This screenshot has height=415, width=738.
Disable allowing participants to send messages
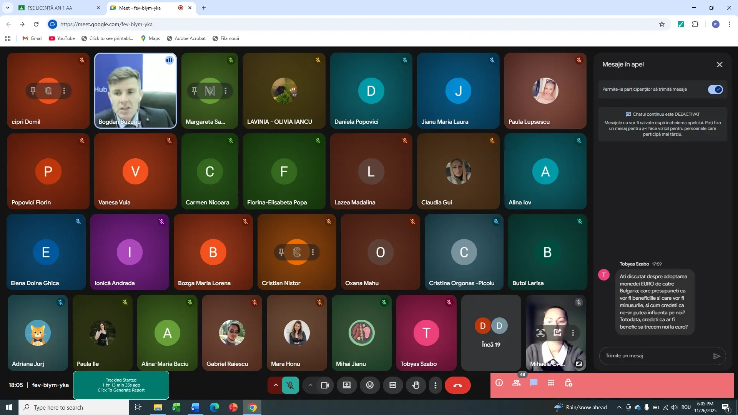point(716,89)
